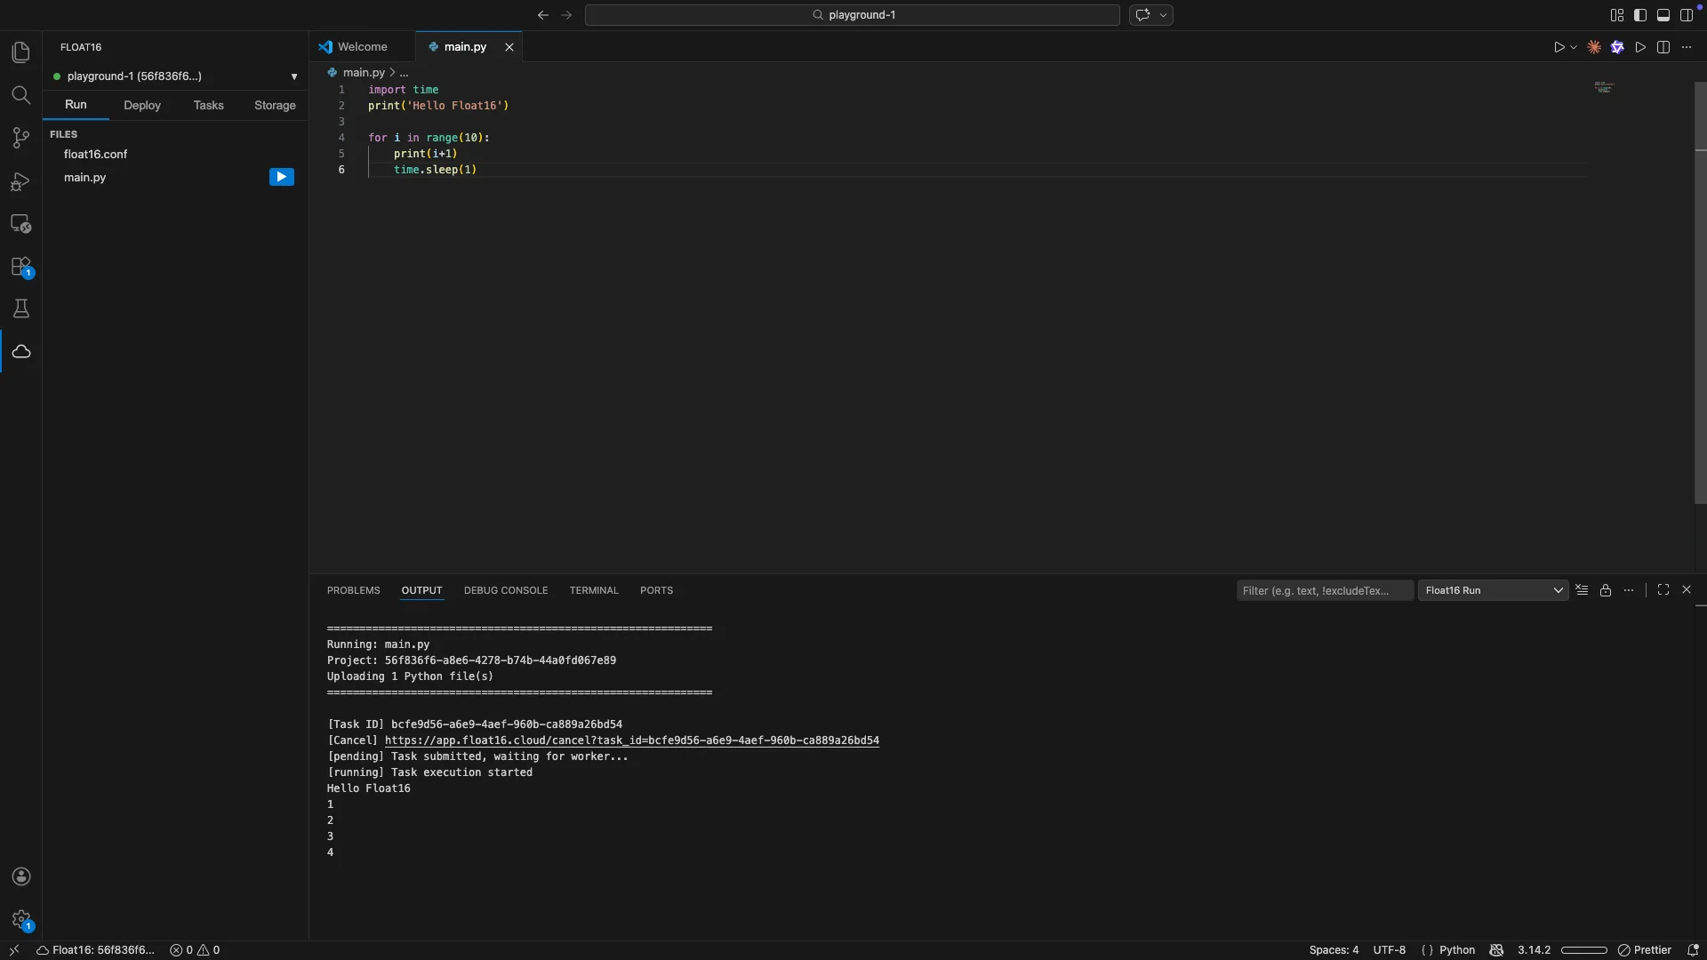Screen dimensions: 1707x960
Task: Click Python language mode in the status bar
Action: pos(1456,950)
